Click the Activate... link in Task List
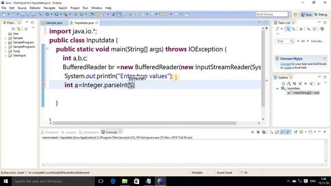Viewport: 331px width, 186px height. point(317,41)
